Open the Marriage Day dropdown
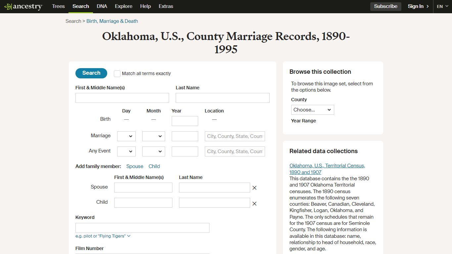The height and width of the screenshot is (254, 452). click(126, 136)
